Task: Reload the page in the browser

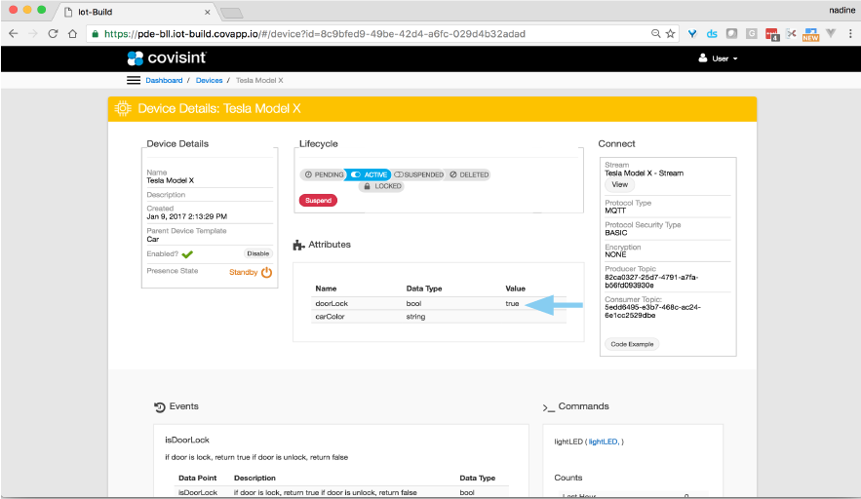Action: [x=53, y=33]
